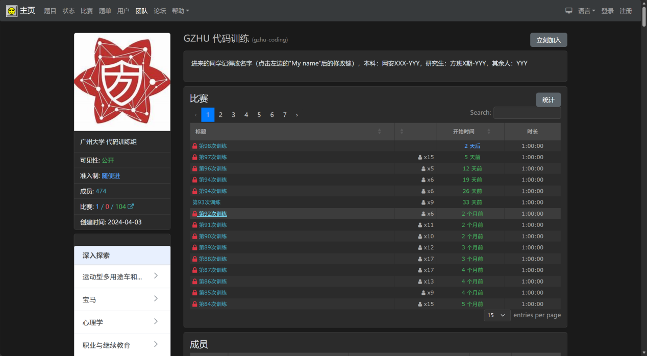Viewport: 647px width, 356px height.
Task: Click the lock icon on 第88次训练 row
Action: 194,259
